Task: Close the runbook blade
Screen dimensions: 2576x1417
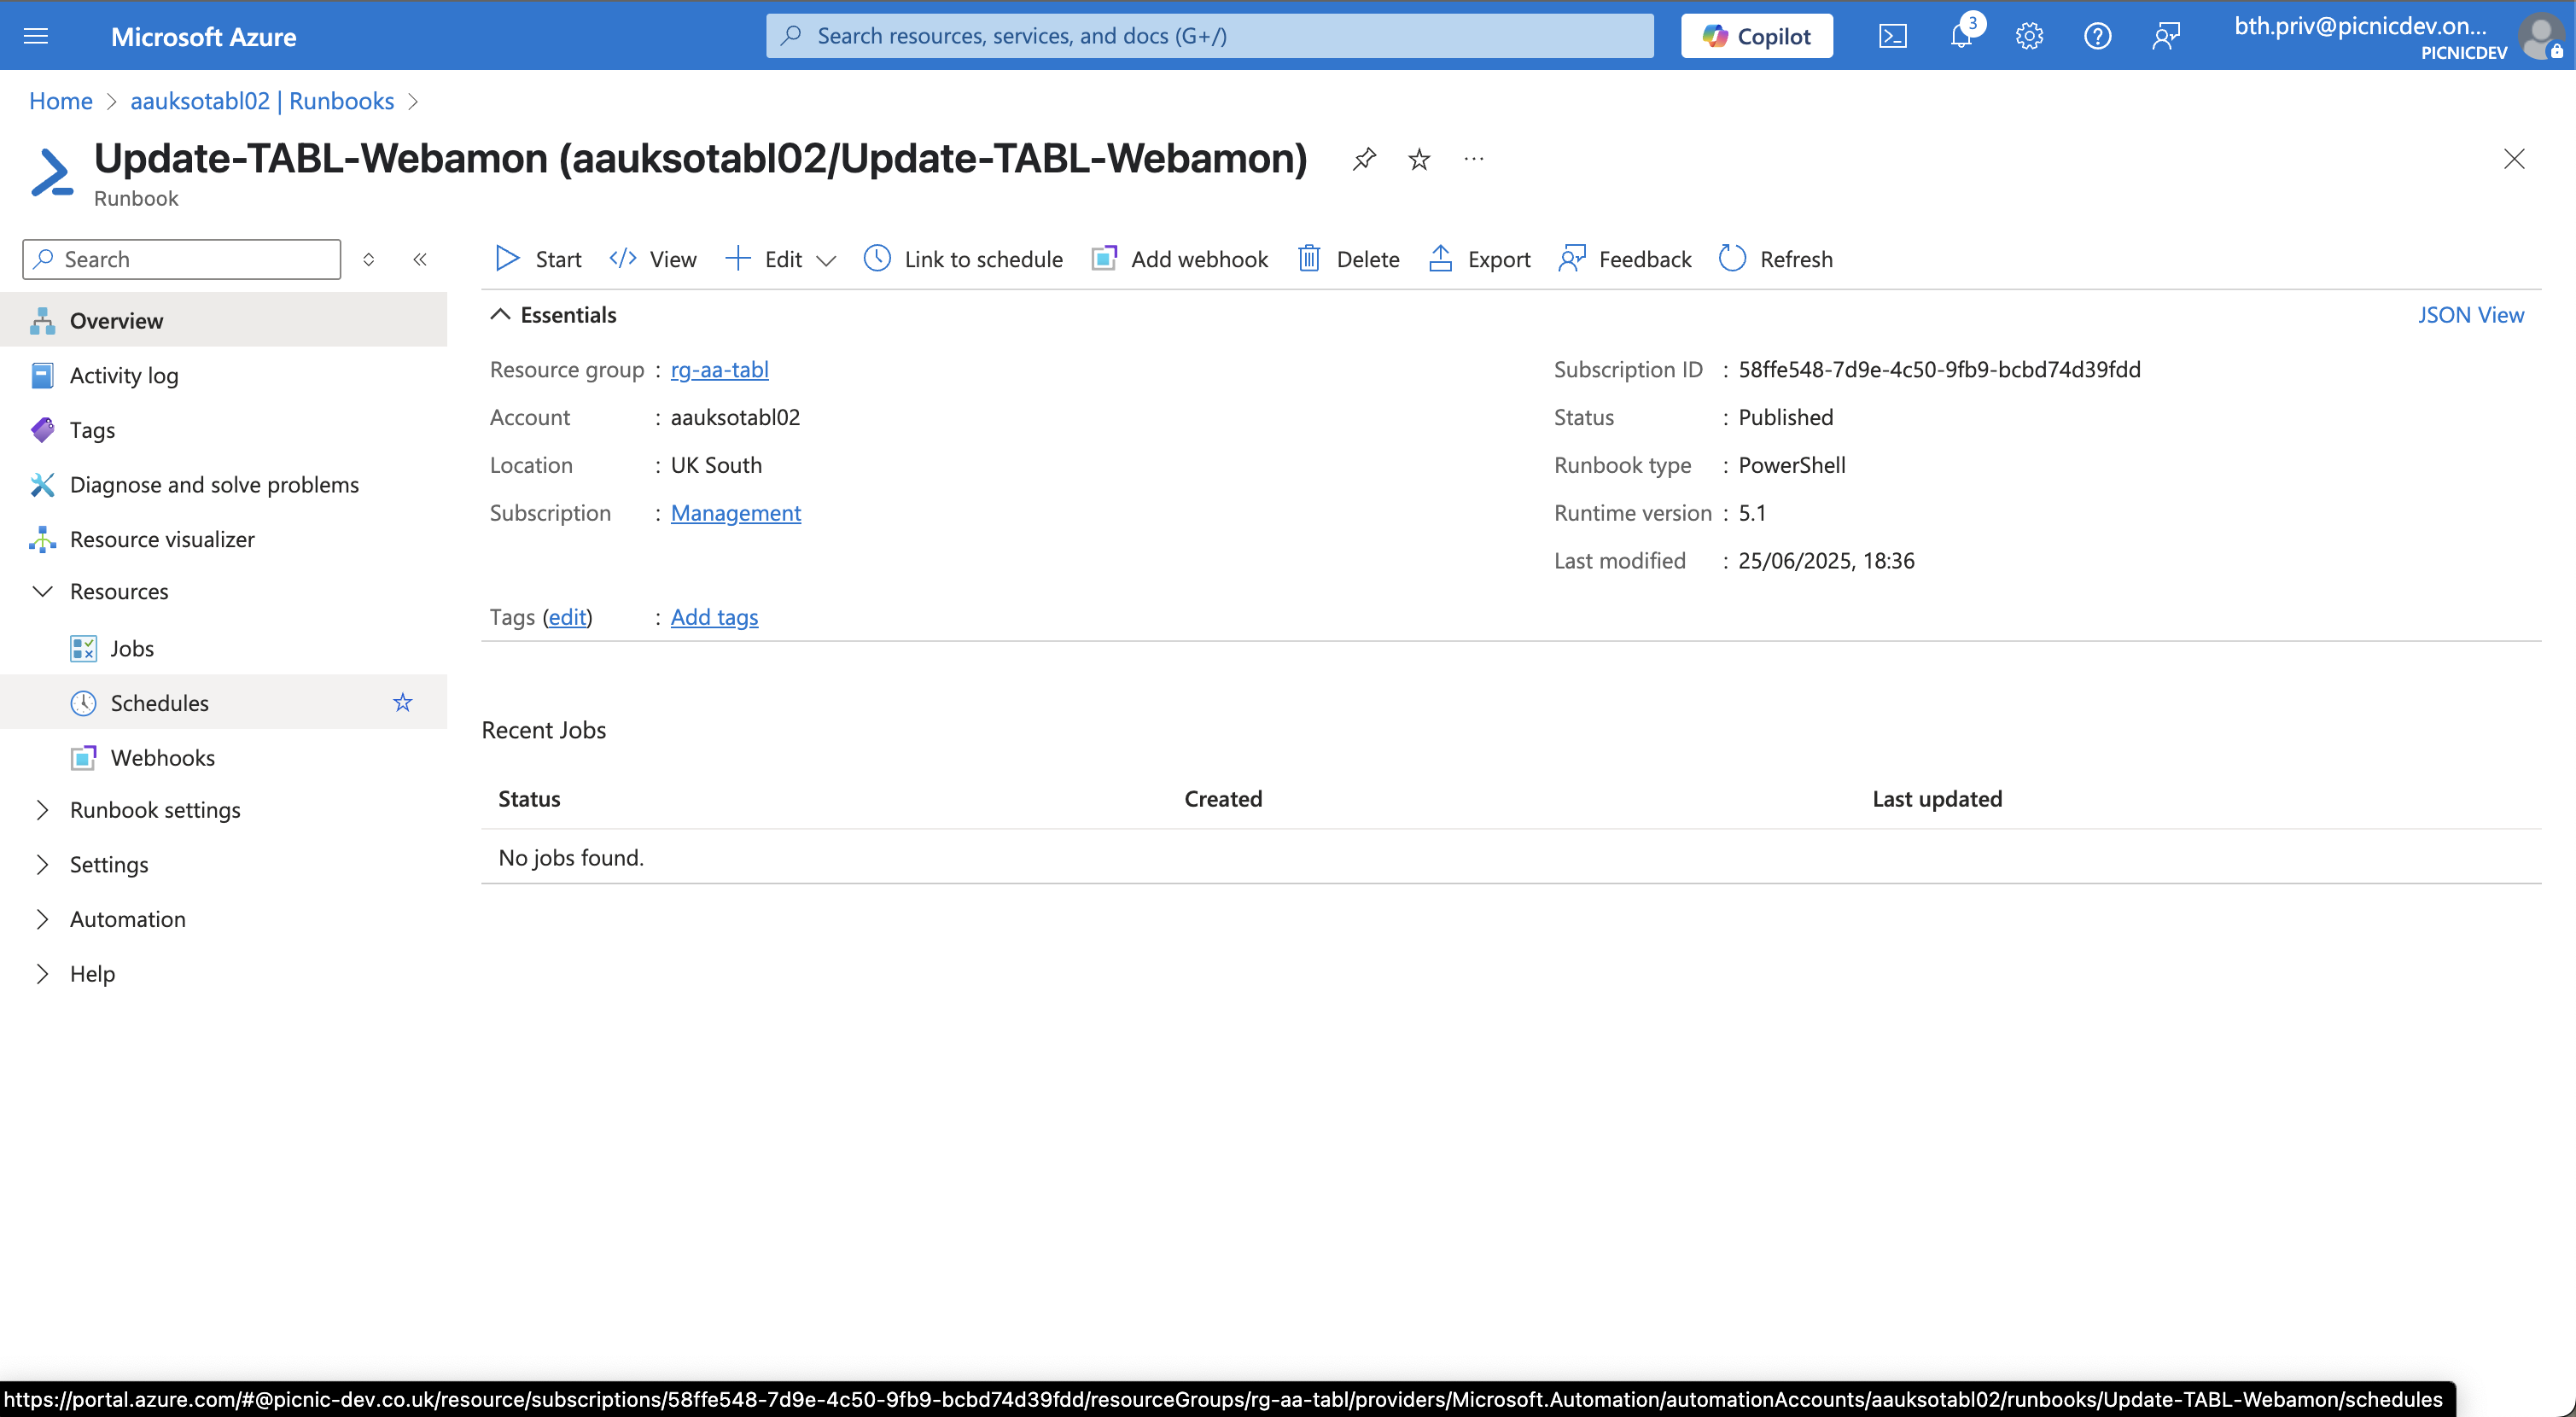Action: coord(2514,159)
